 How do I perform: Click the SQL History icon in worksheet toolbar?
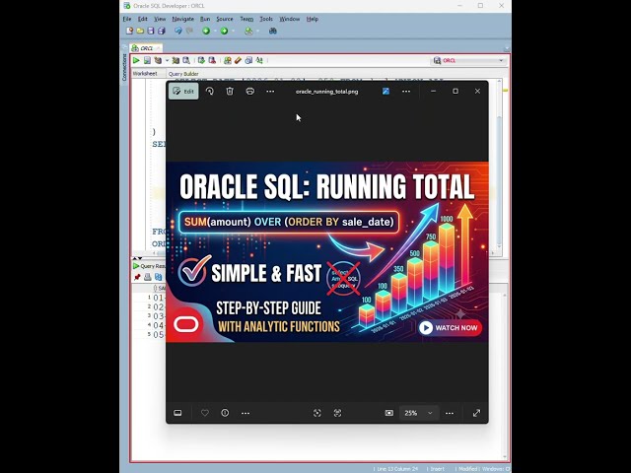coord(248,60)
